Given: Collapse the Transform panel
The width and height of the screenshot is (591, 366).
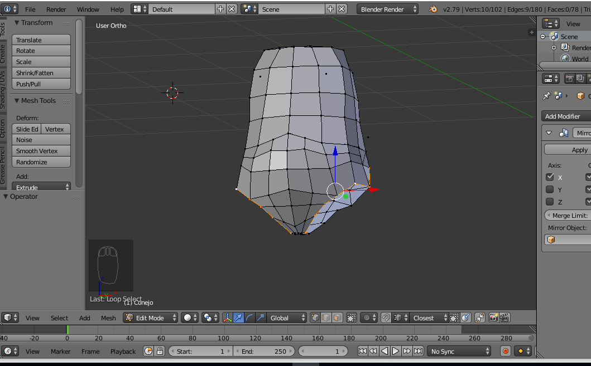Looking at the screenshot, I should (x=17, y=23).
